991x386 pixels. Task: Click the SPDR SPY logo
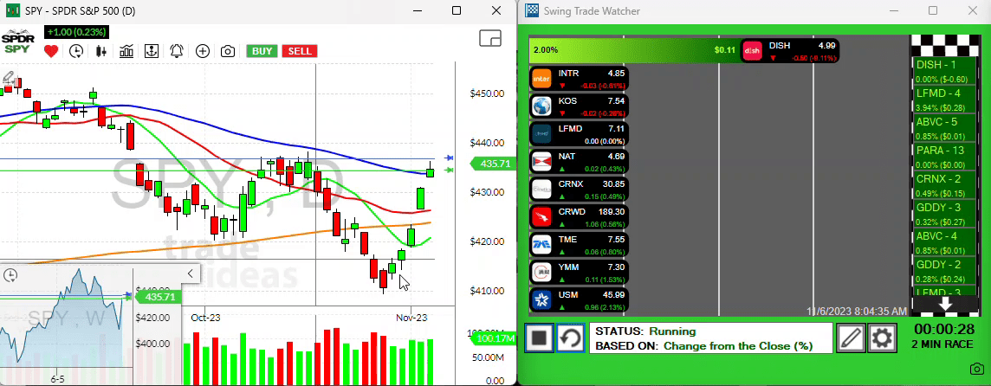[17, 42]
